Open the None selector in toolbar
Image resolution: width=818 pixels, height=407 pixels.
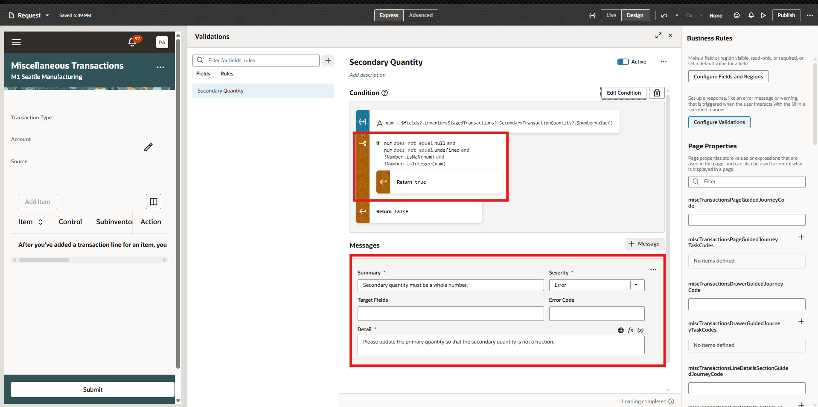pyautogui.click(x=716, y=15)
